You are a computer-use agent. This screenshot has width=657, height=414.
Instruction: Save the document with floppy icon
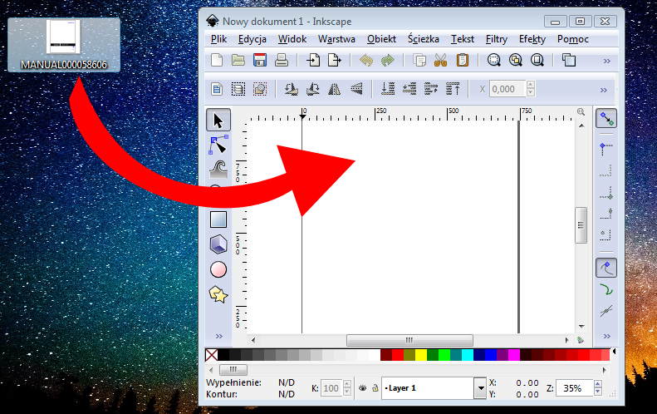click(260, 60)
